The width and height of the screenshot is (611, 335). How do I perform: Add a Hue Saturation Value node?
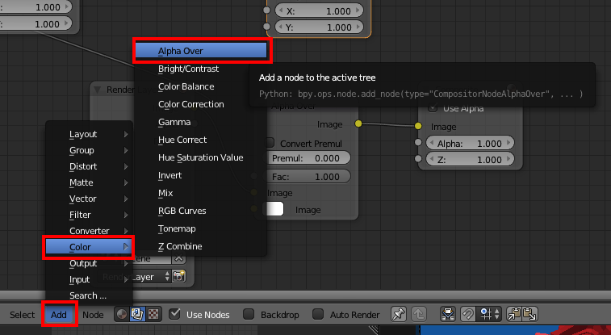tap(201, 157)
